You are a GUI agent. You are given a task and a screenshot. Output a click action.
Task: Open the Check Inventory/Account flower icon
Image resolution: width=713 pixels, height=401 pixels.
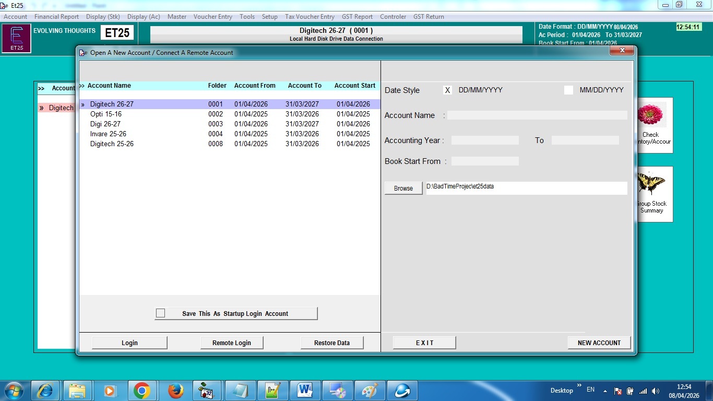tap(651, 124)
